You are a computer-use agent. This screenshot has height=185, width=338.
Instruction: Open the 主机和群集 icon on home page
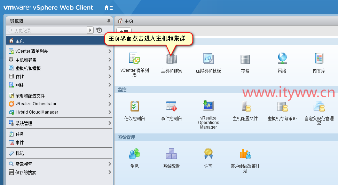[171, 59]
